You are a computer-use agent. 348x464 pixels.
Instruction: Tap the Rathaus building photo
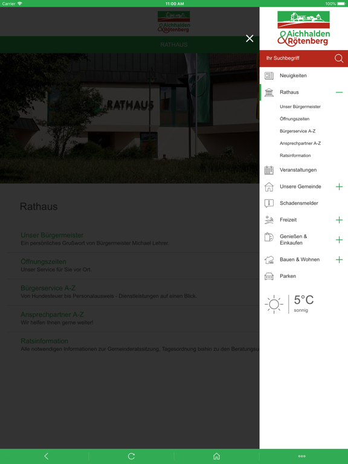pos(130,118)
